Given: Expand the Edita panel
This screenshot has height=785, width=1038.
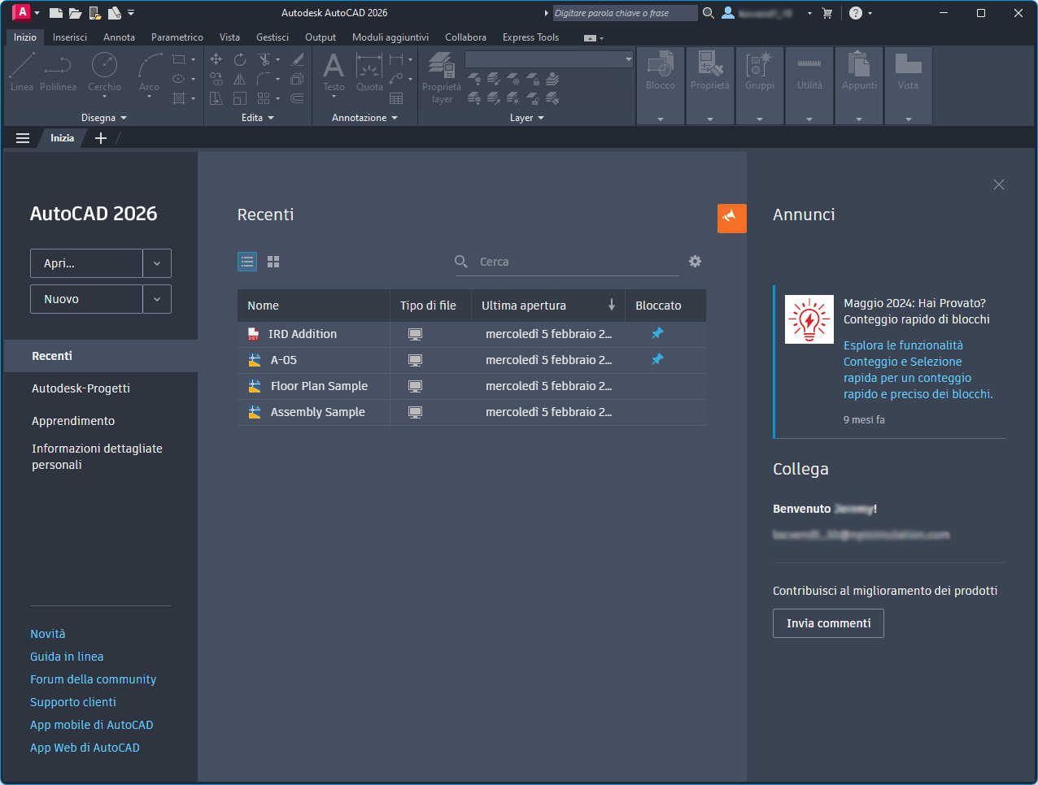Looking at the screenshot, I should [x=258, y=118].
